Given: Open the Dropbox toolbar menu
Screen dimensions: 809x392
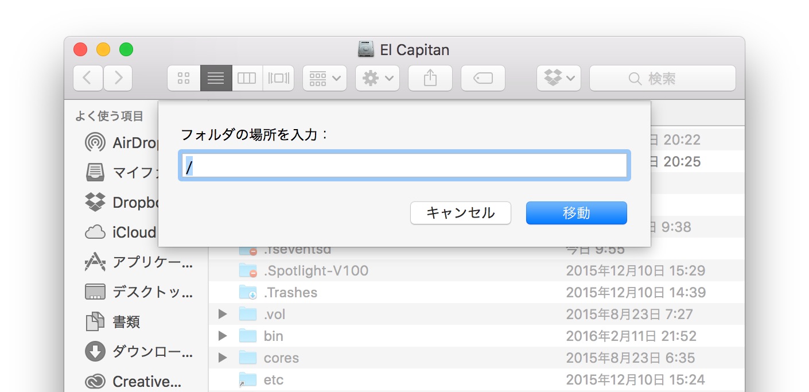Looking at the screenshot, I should (559, 78).
